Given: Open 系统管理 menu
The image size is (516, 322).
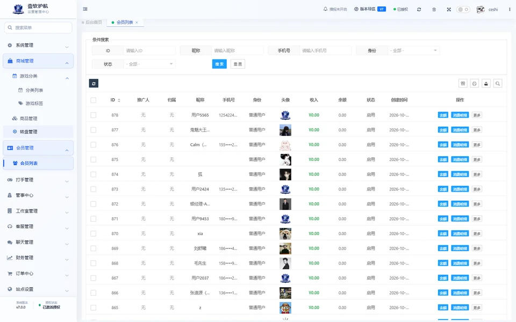Looking at the screenshot, I should coord(38,45).
